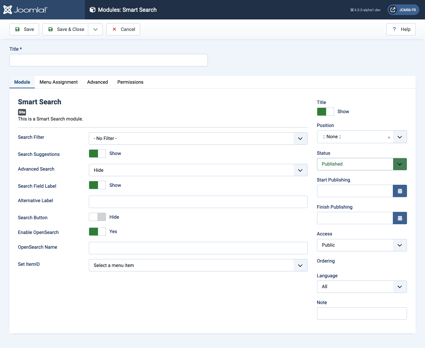This screenshot has width=425, height=348.
Task: Open the Search Filter dropdown
Action: click(x=198, y=138)
